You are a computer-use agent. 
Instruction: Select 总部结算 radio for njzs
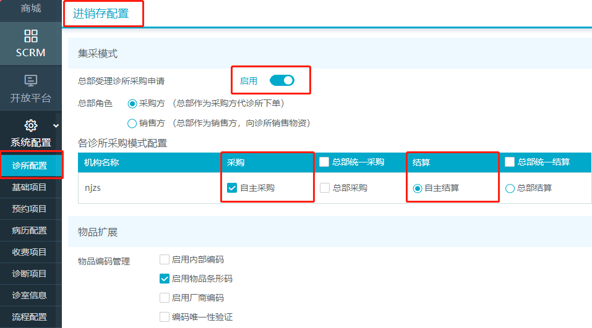(x=510, y=188)
